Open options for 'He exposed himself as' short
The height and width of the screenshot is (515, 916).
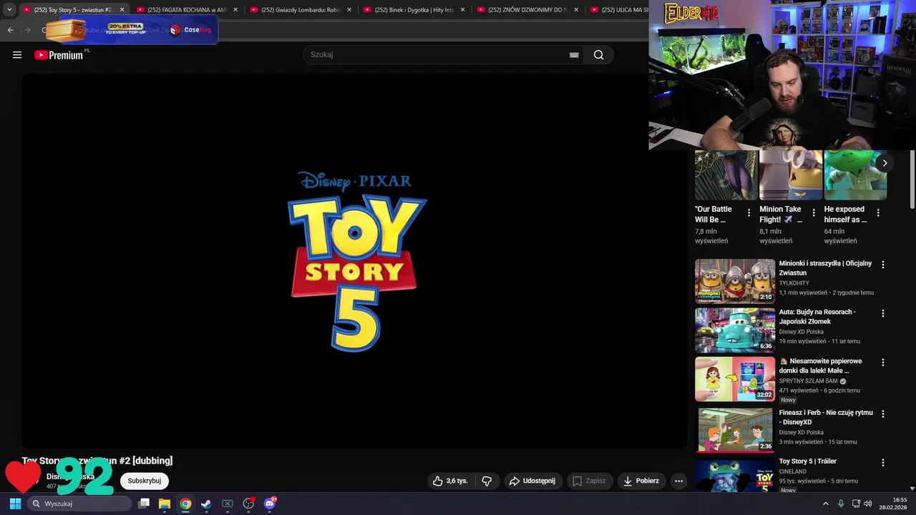[878, 213]
